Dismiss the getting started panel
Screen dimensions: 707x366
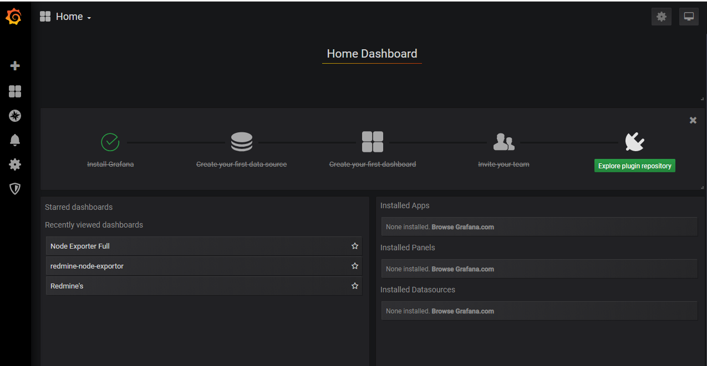click(693, 120)
